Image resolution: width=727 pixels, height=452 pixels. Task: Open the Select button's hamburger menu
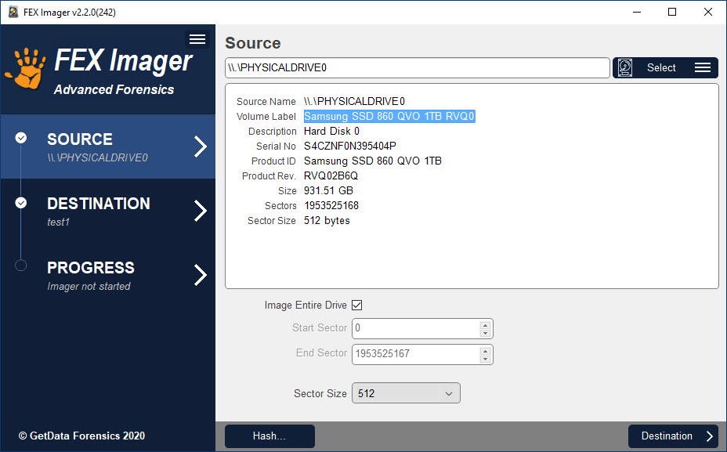[703, 67]
